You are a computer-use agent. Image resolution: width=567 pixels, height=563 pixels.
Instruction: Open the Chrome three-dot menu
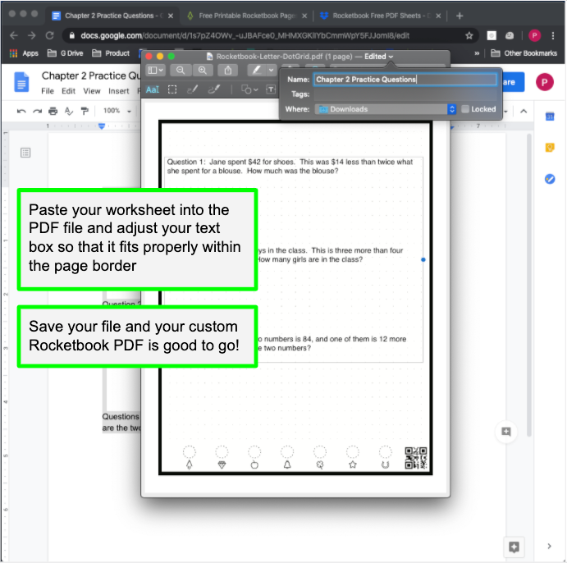pos(553,35)
